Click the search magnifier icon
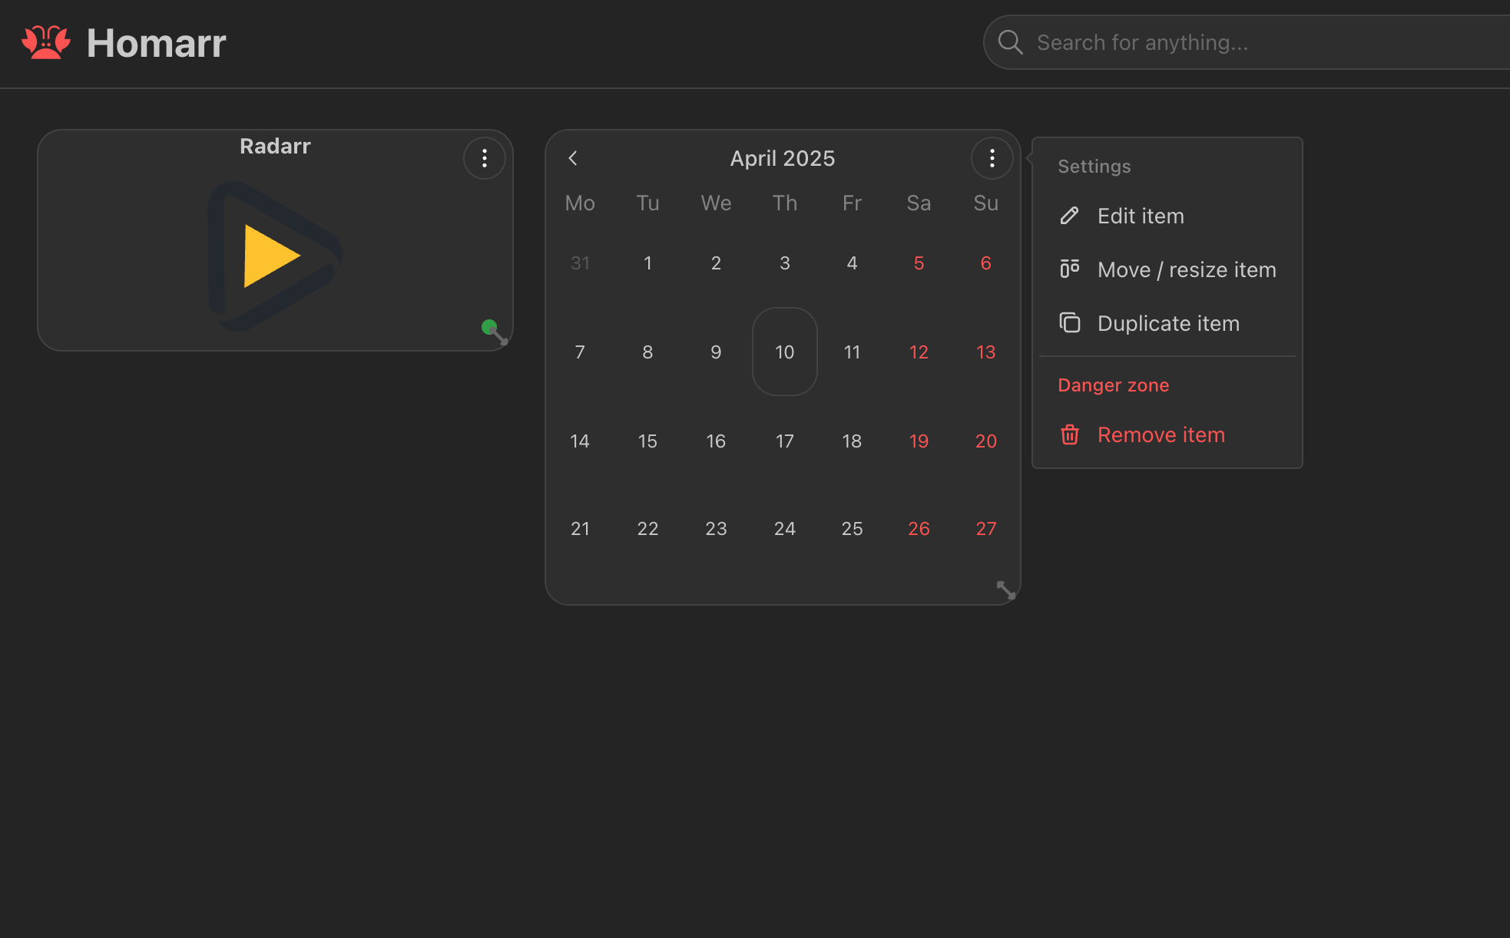This screenshot has height=938, width=1510. 1010,42
